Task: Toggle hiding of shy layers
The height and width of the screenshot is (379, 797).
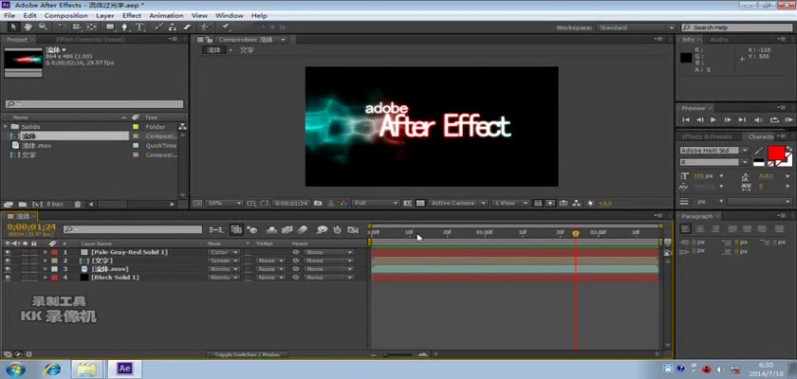Action: tap(272, 230)
